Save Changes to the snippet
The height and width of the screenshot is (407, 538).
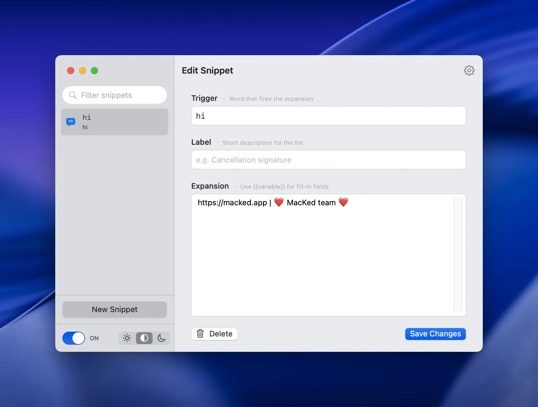(x=436, y=334)
